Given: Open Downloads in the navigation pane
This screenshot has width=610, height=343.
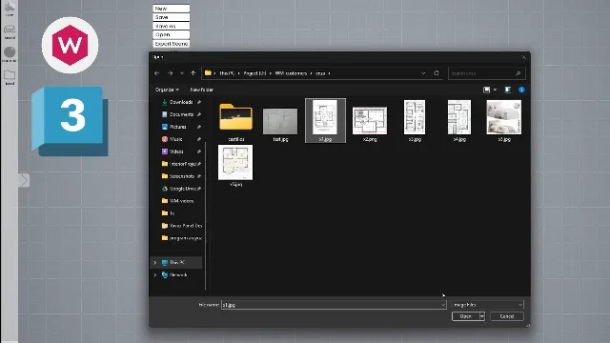Looking at the screenshot, I should point(181,102).
